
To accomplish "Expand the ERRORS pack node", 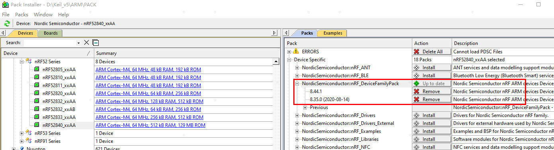I will (x=289, y=52).
